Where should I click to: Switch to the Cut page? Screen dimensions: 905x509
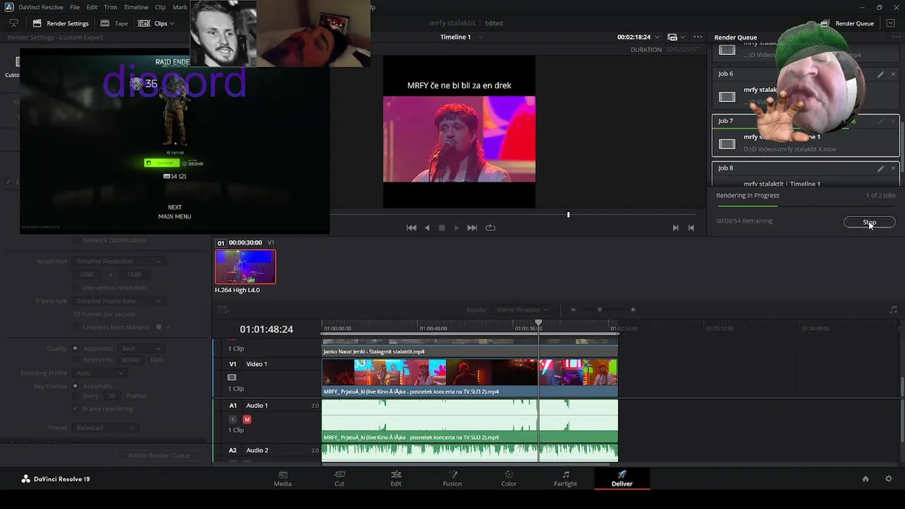coord(339,479)
